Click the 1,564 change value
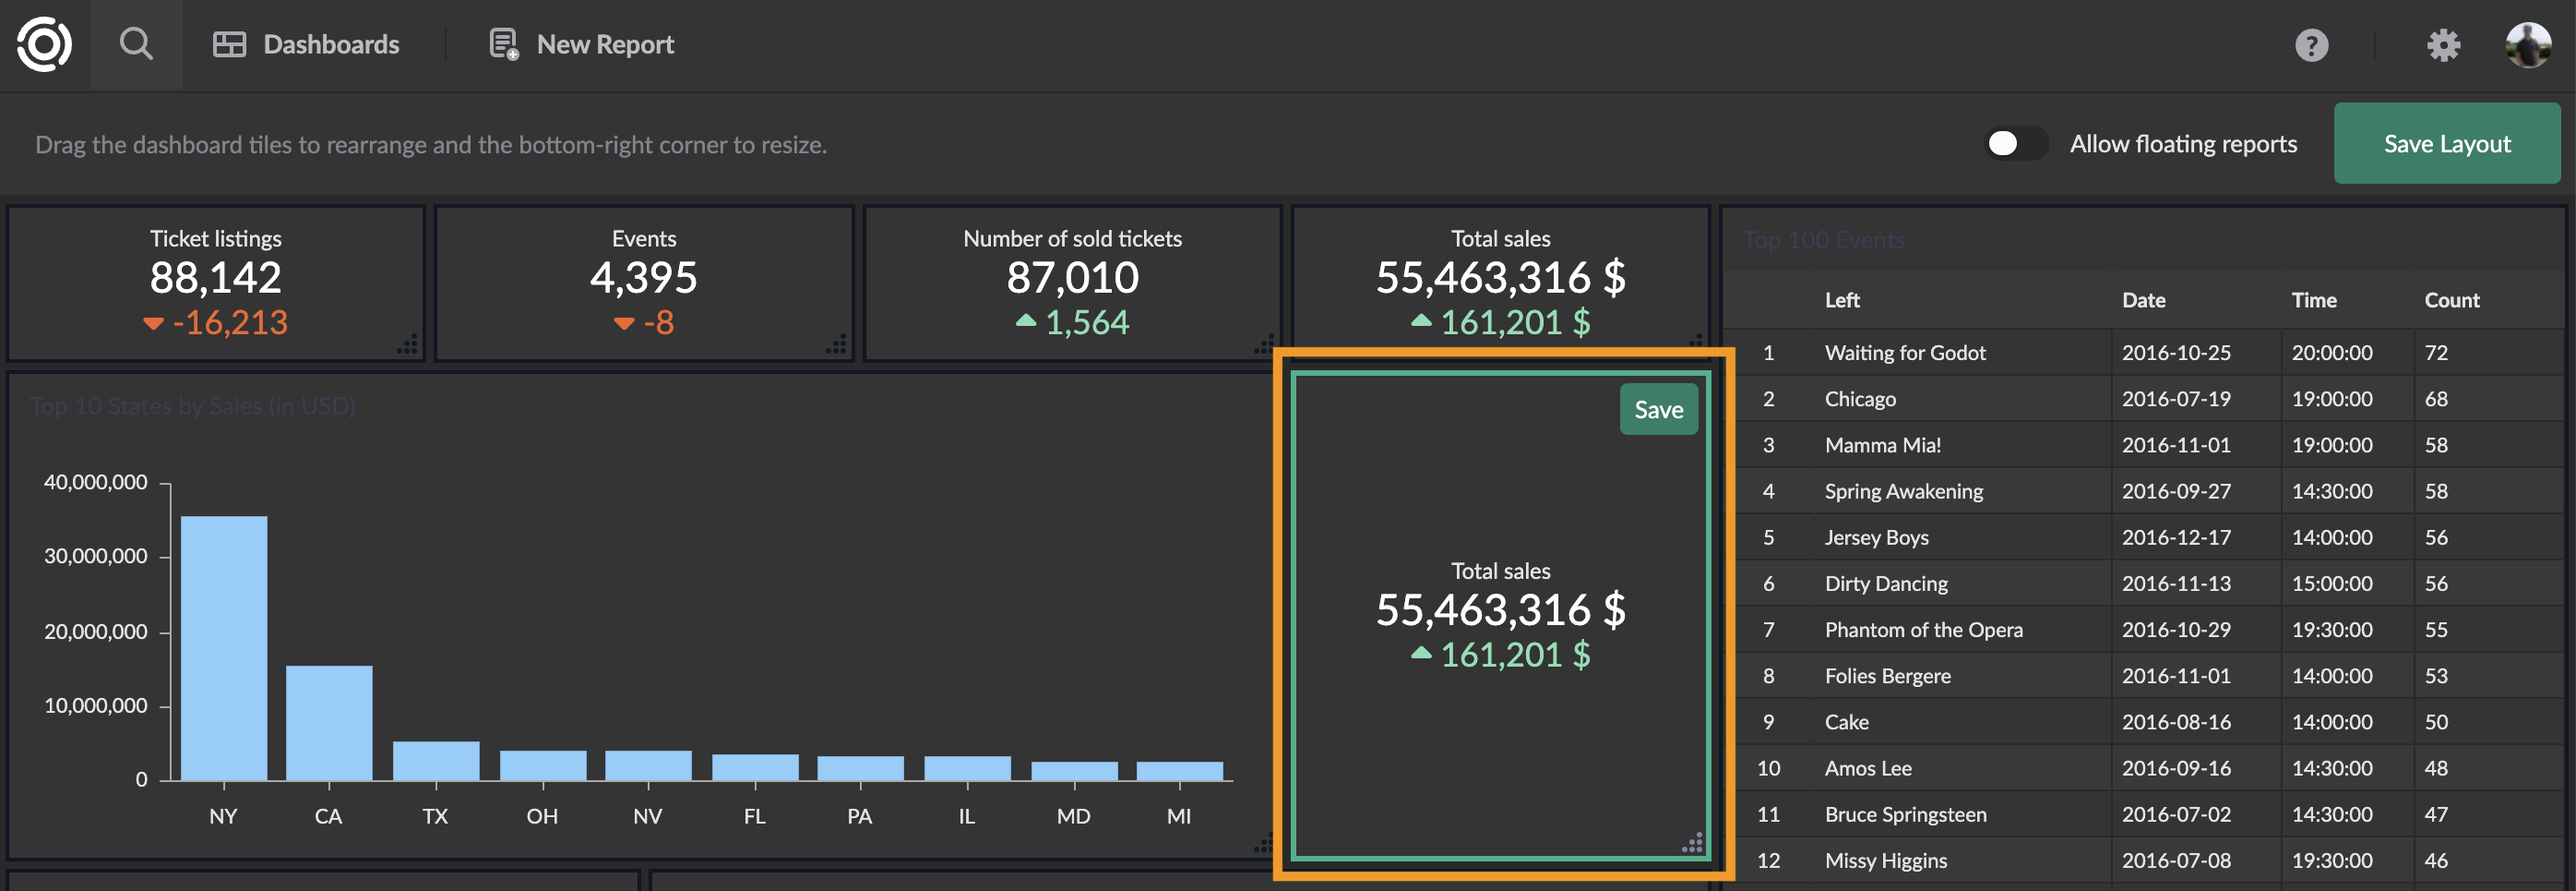Image resolution: width=2576 pixels, height=891 pixels. 1086,322
